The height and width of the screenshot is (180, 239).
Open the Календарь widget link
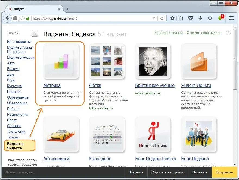100,159
